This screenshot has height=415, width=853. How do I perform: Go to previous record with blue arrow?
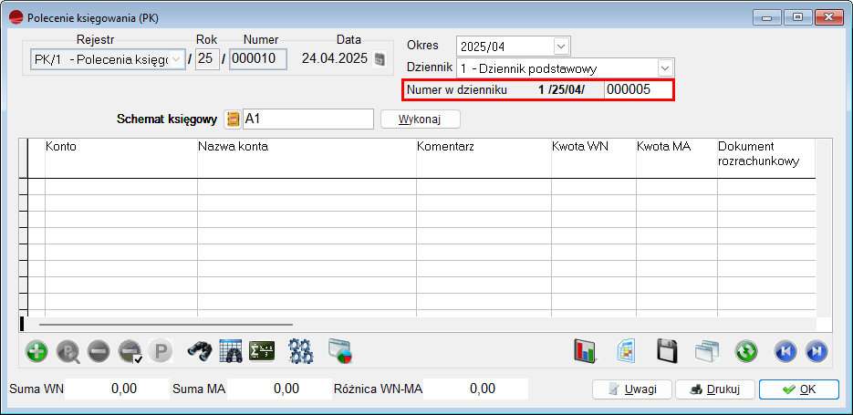(785, 351)
